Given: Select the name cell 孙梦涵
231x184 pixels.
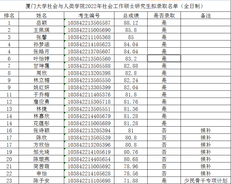Looking at the screenshot, I should pos(41,44).
